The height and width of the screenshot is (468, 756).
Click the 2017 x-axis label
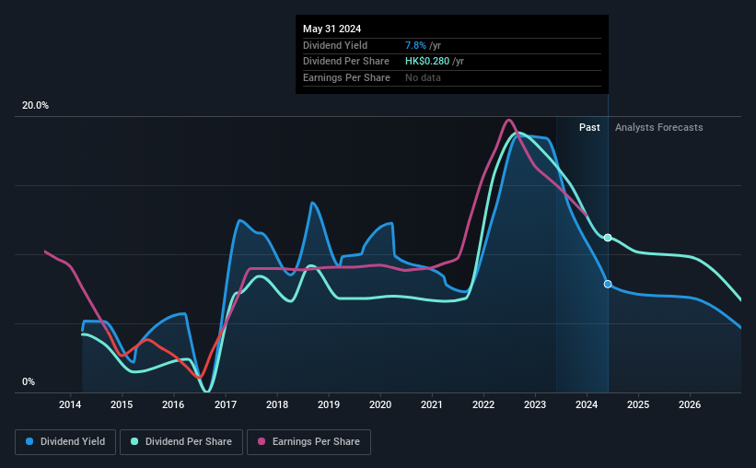click(226, 404)
